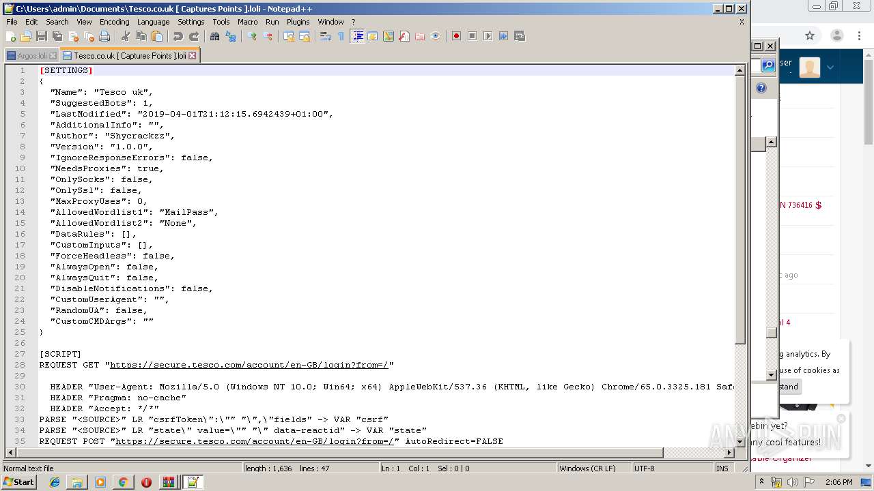Open the Search menu
This screenshot has width=874, height=491.
click(57, 22)
